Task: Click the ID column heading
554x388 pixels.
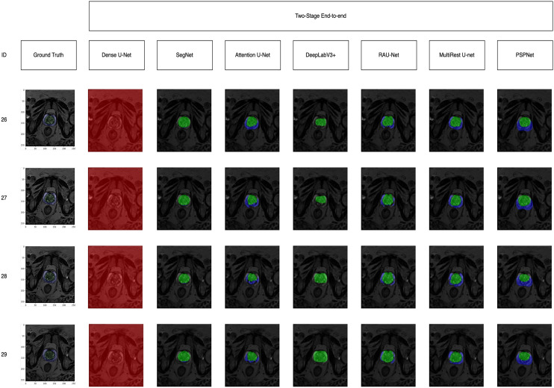Action: [4, 55]
